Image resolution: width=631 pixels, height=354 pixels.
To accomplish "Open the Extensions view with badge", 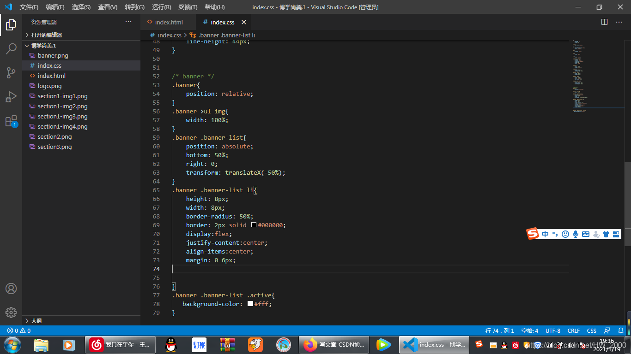I will (x=11, y=121).
